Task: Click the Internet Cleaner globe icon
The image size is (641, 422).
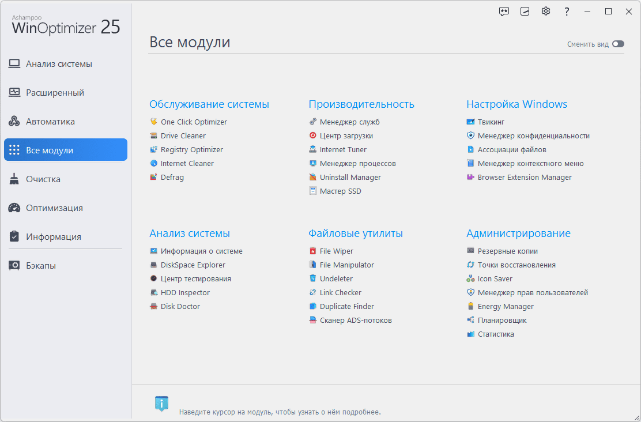Action: coord(153,164)
